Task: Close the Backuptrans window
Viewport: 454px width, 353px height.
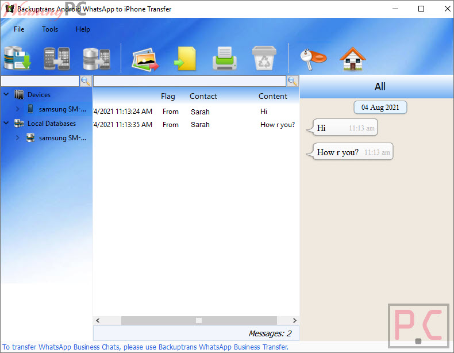Action: 447,9
